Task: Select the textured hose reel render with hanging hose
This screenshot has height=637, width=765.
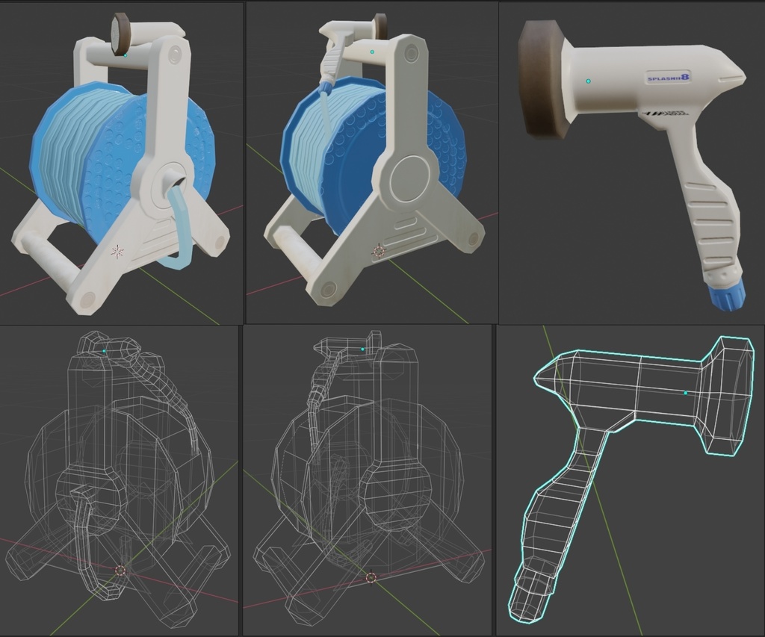Action: tap(122, 164)
